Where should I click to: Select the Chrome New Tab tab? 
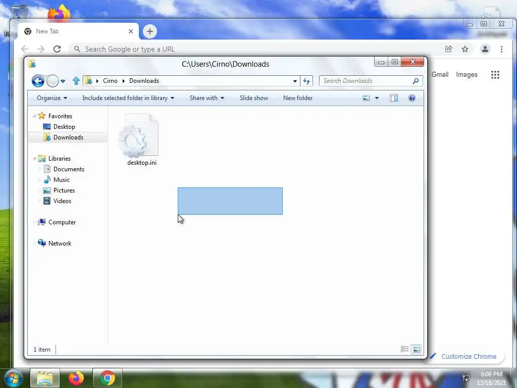pos(78,31)
